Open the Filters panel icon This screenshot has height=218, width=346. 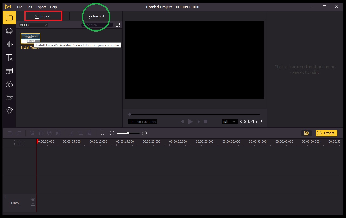point(9,84)
